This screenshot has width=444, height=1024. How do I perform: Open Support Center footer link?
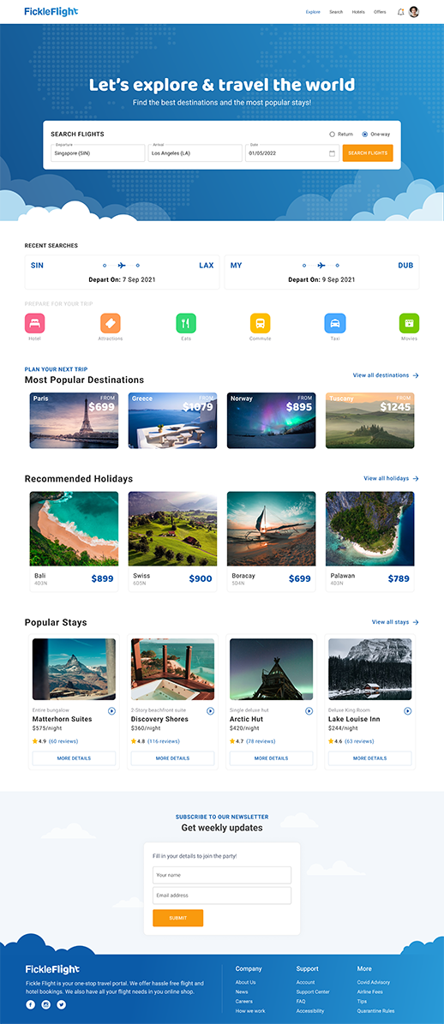tap(313, 992)
